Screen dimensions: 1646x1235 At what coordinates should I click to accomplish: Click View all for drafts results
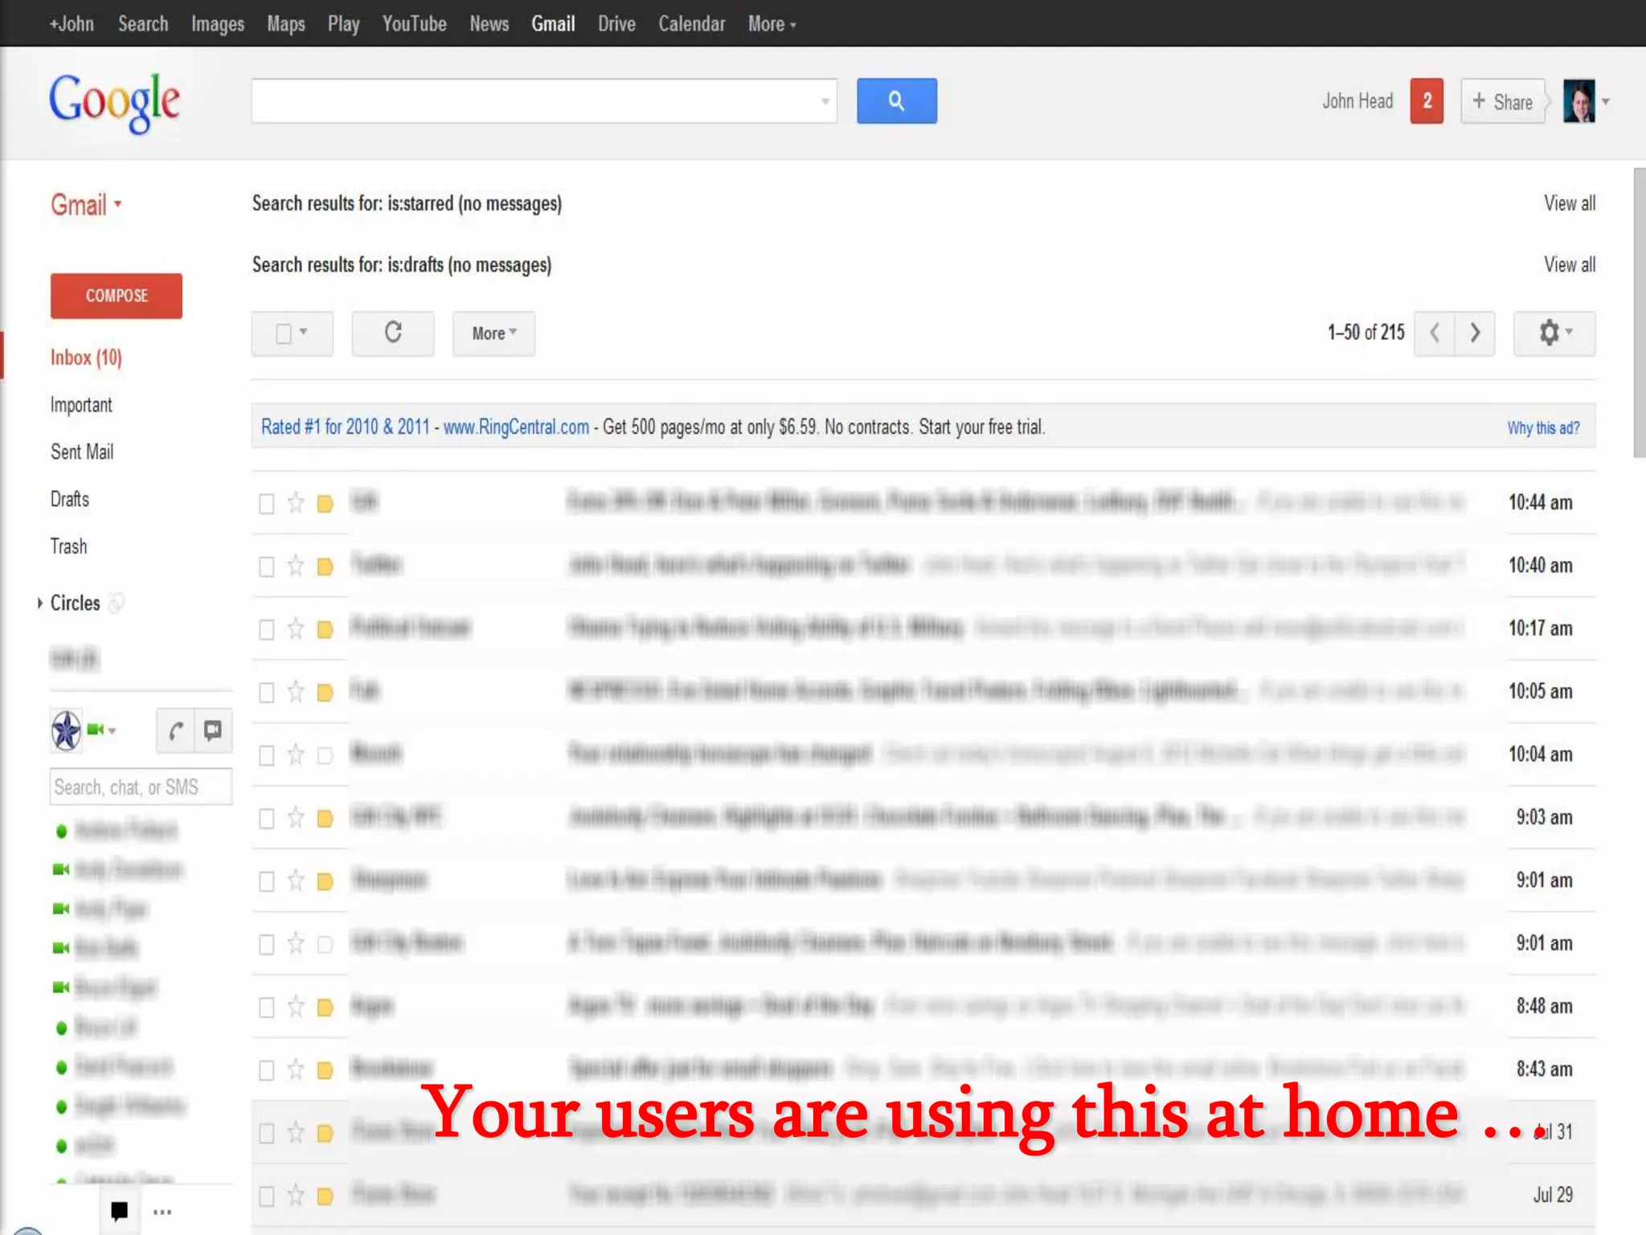1570,264
